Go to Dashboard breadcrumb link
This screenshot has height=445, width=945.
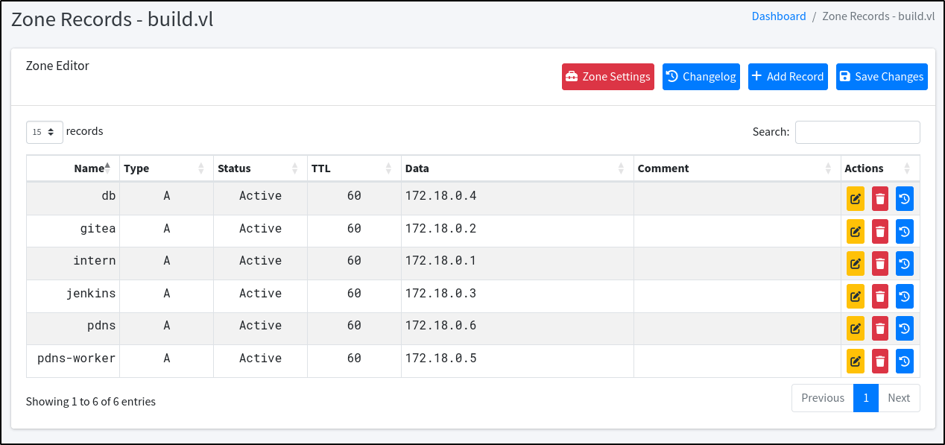[778, 16]
